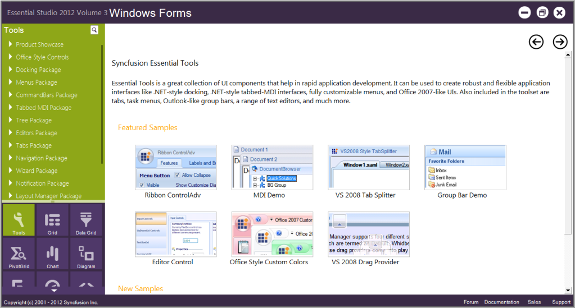Click the search magnifier icon in Tools panel
The width and height of the screenshot is (575, 308).
point(94,30)
